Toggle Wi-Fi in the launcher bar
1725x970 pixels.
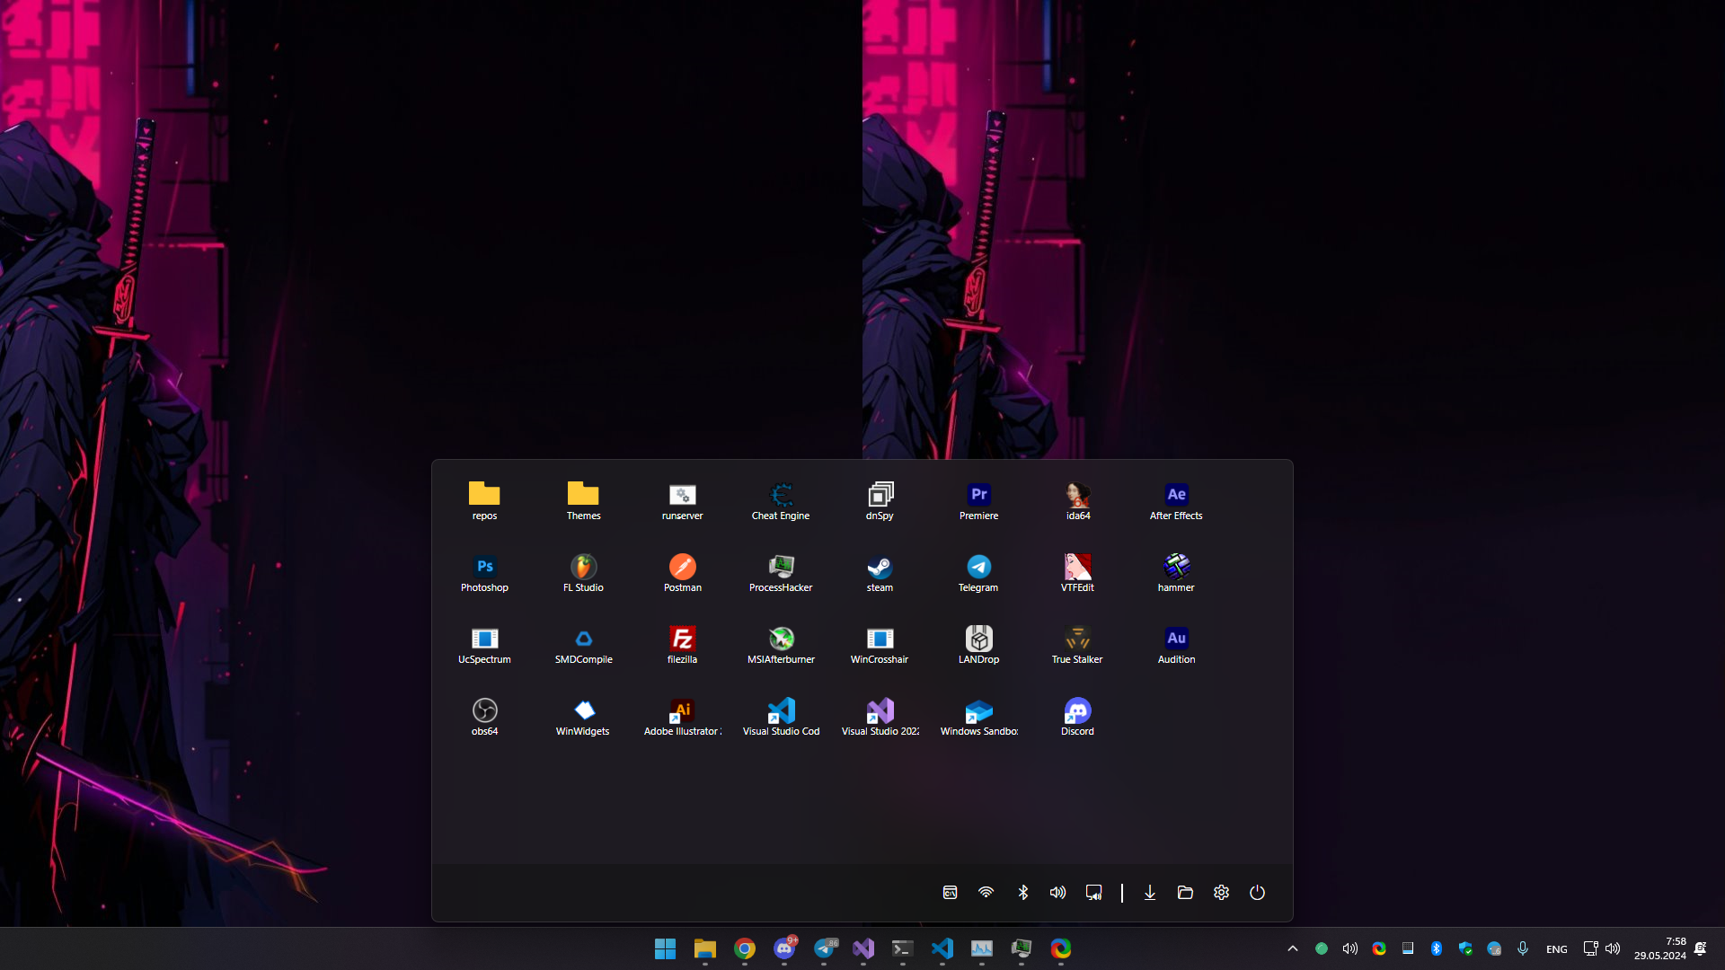point(986,893)
